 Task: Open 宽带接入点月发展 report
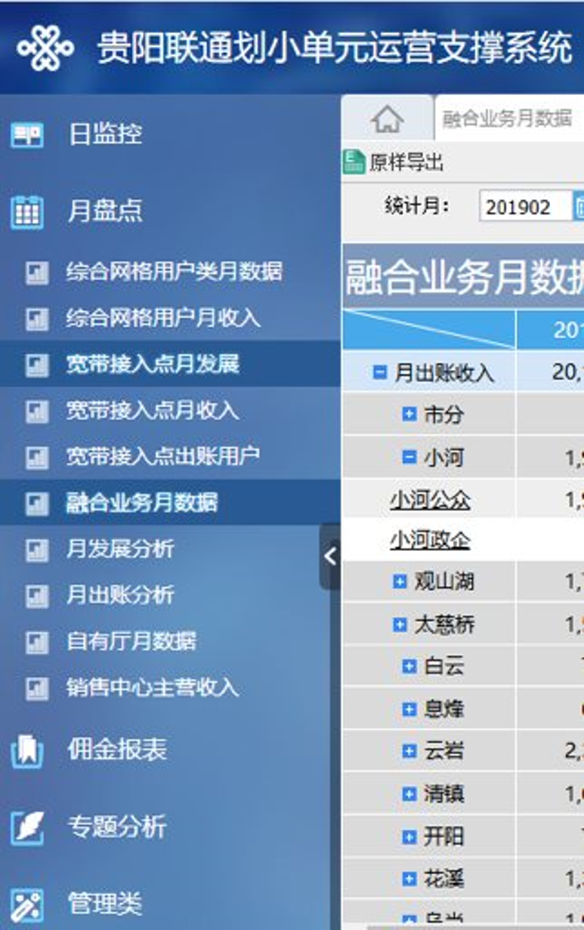[153, 364]
